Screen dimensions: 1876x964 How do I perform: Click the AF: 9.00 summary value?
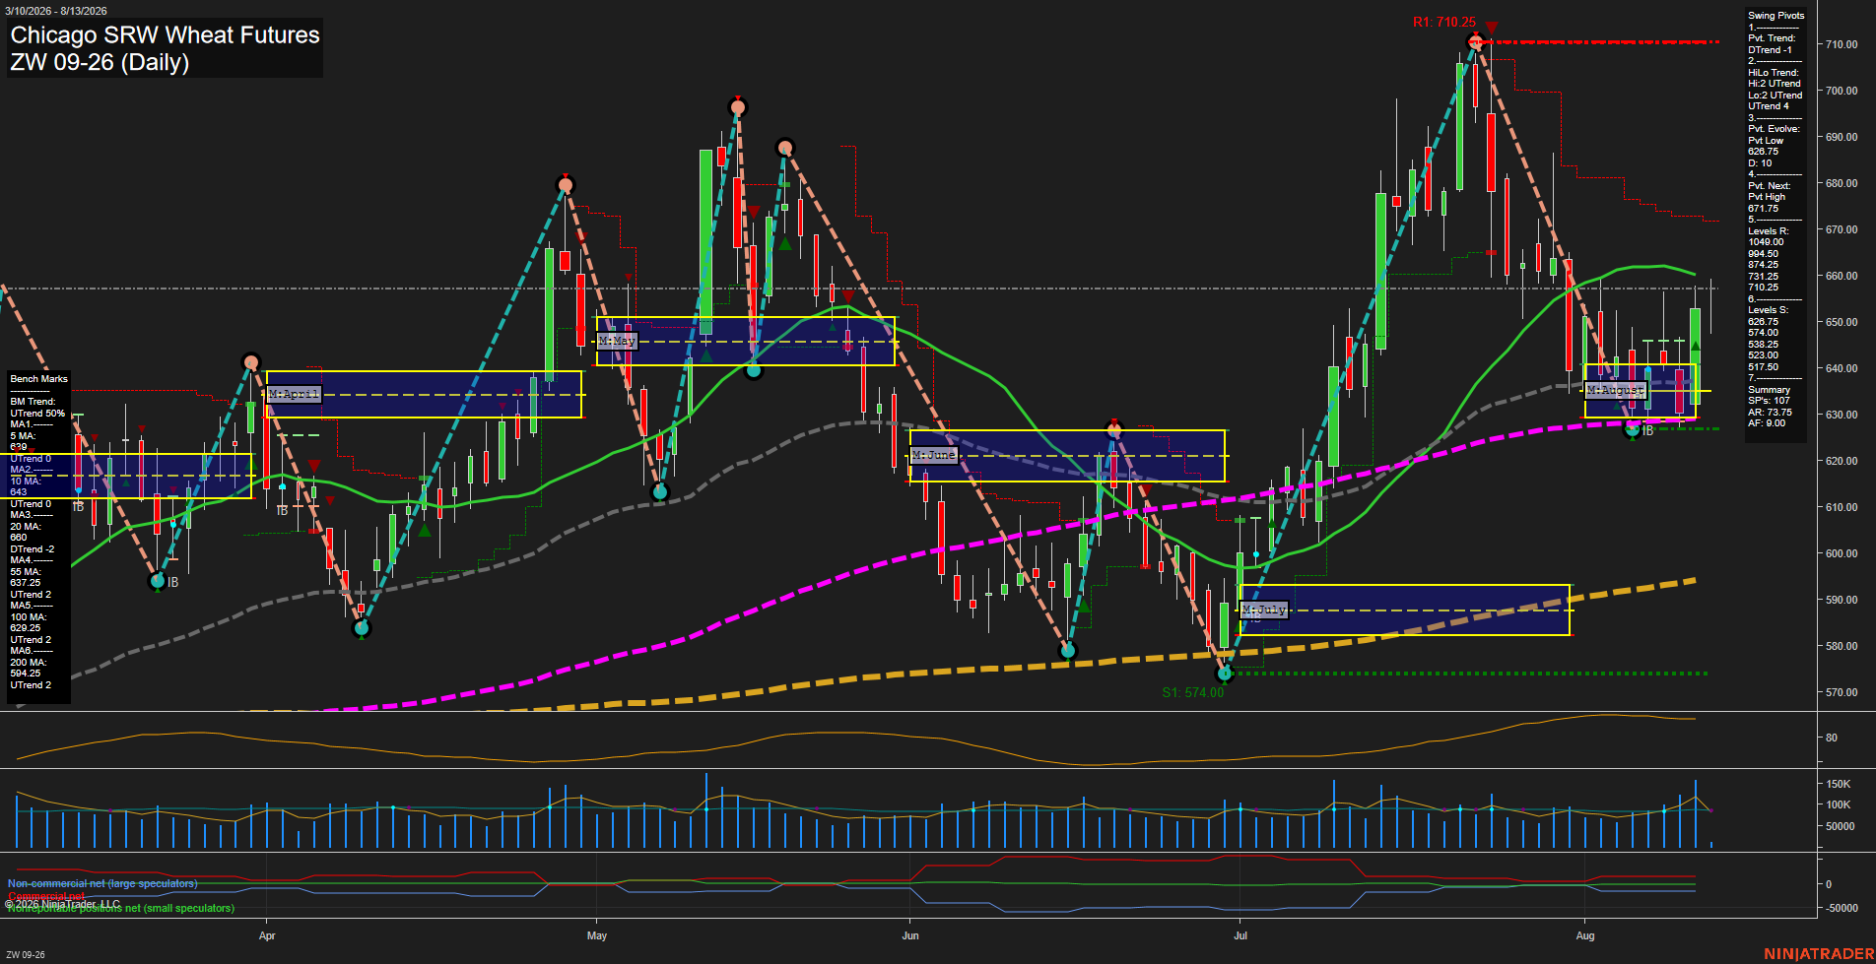(1766, 423)
